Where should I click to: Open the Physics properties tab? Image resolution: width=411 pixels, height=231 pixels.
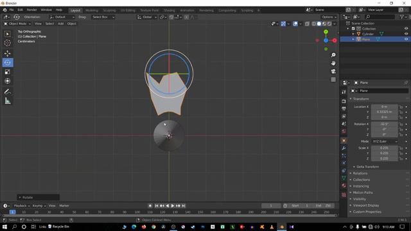coord(344,163)
